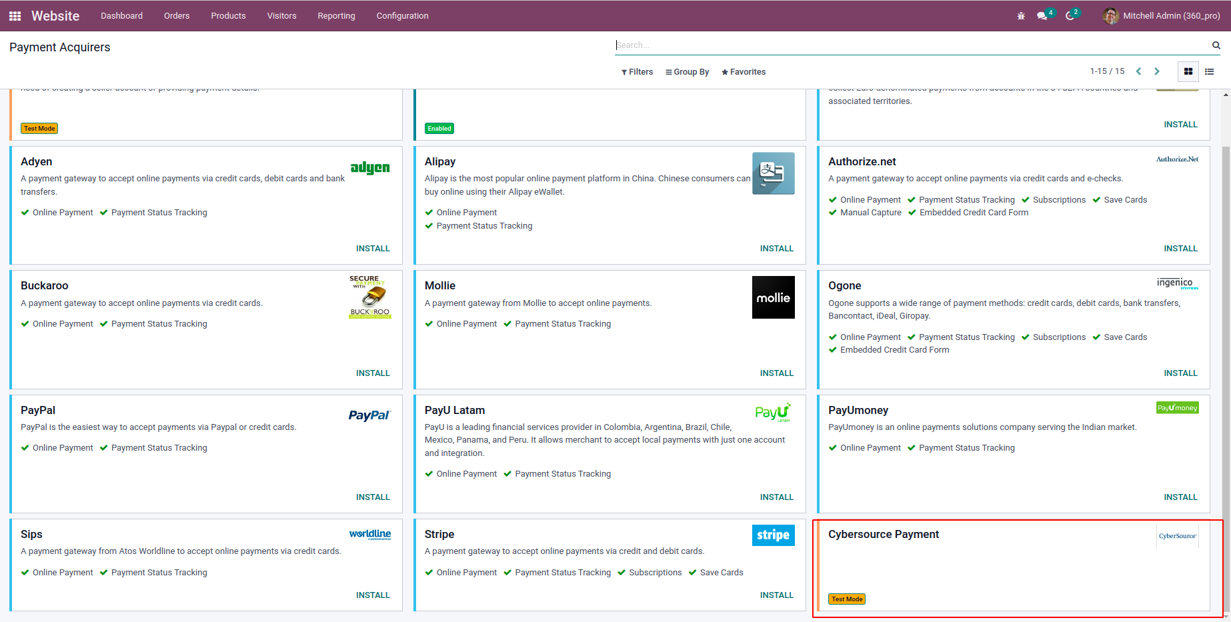Click the Mollie logo

[x=774, y=297]
